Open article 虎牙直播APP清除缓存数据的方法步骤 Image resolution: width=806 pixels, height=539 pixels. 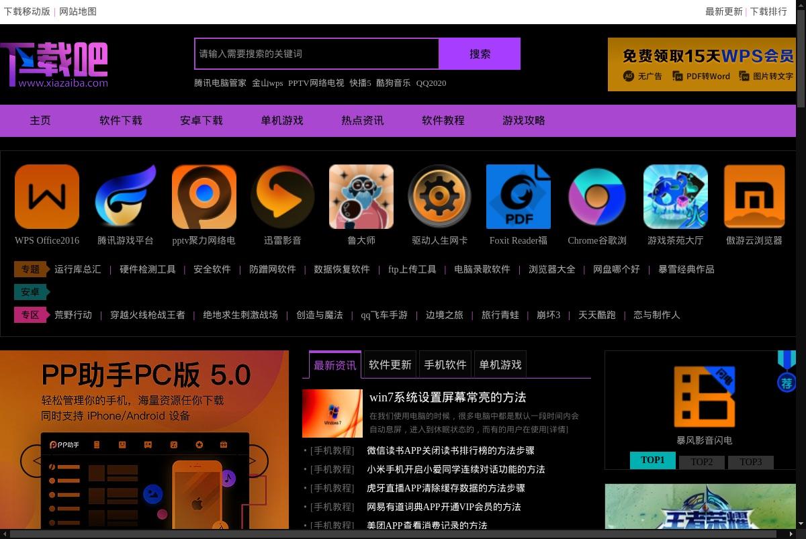446,488
